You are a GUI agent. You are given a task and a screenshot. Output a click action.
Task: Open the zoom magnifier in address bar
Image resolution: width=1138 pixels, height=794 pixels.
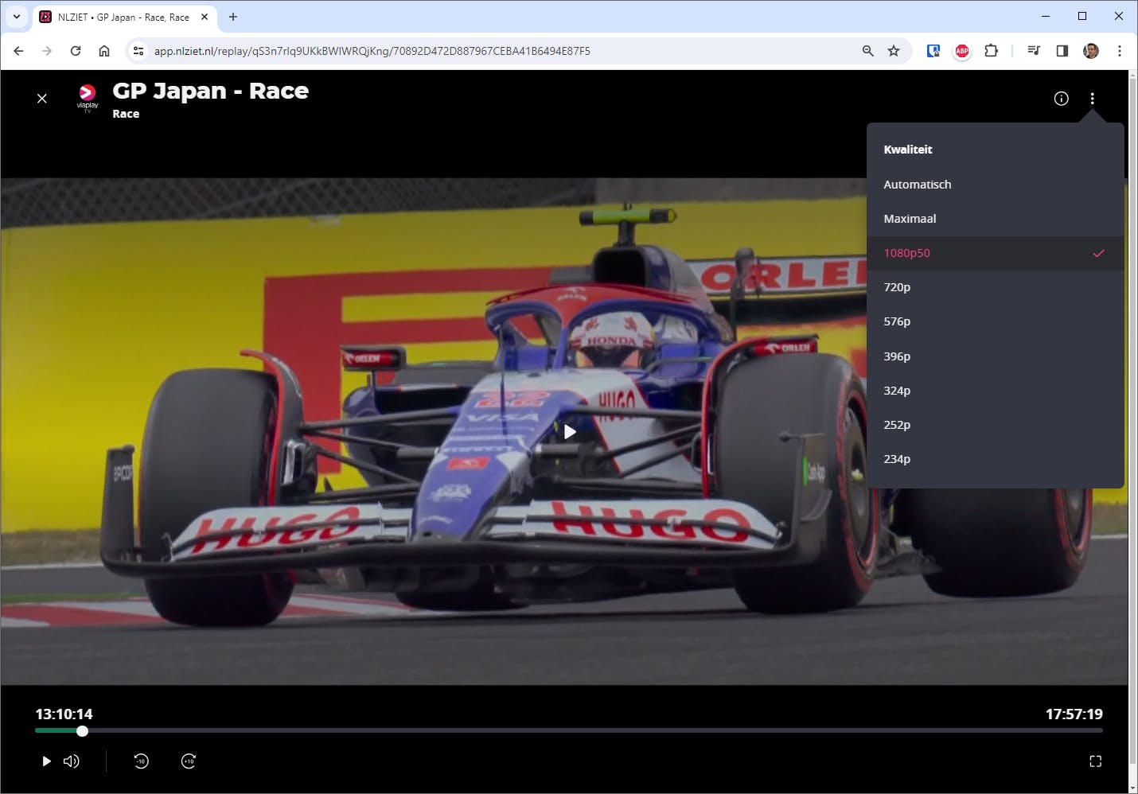coord(868,51)
